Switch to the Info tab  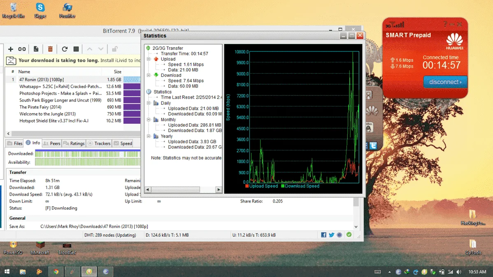tap(33, 143)
